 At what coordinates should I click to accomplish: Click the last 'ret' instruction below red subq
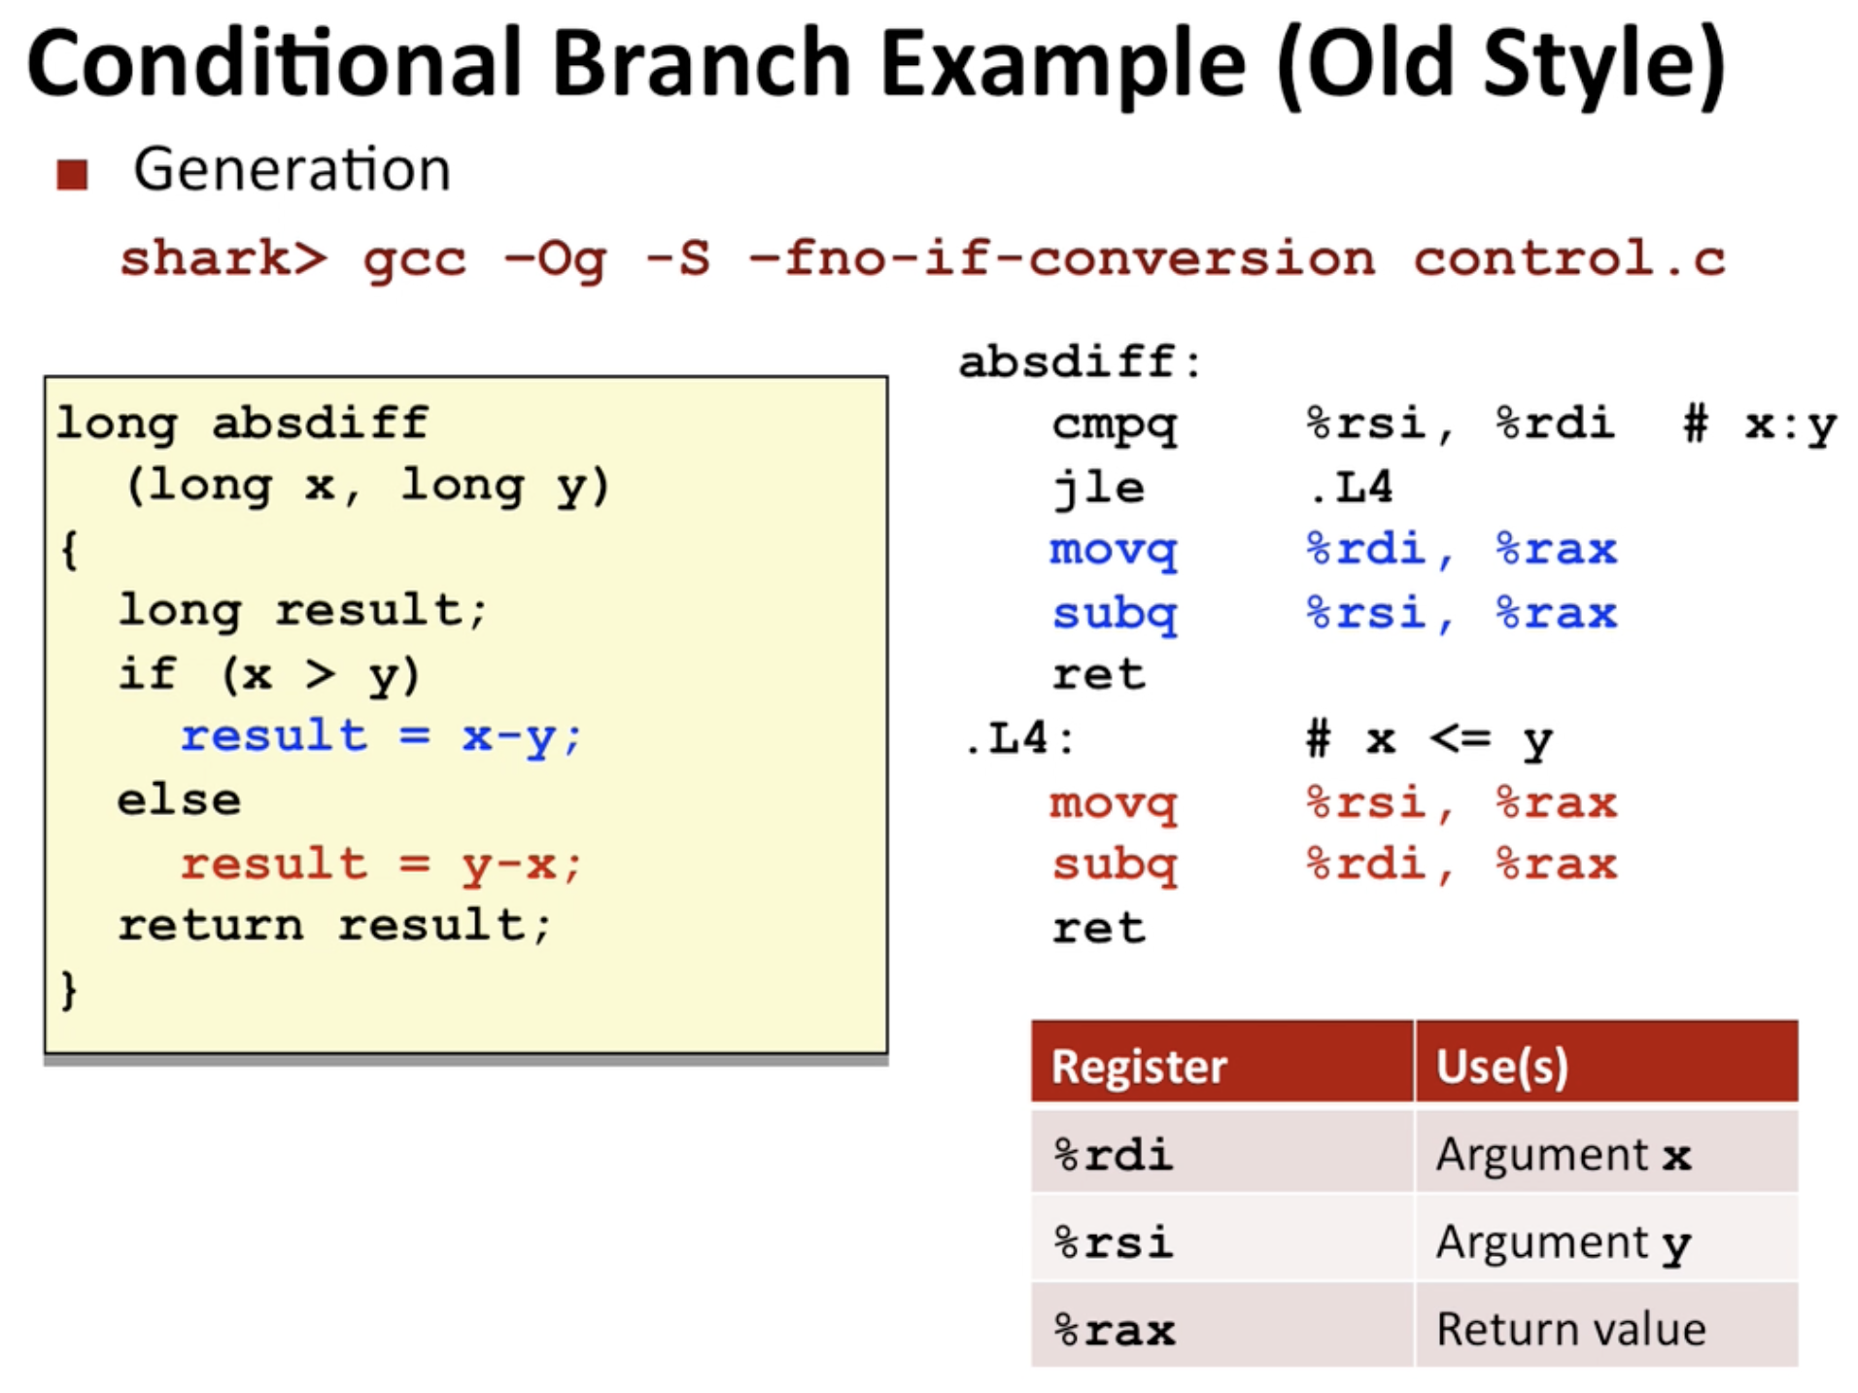[x=1099, y=928]
